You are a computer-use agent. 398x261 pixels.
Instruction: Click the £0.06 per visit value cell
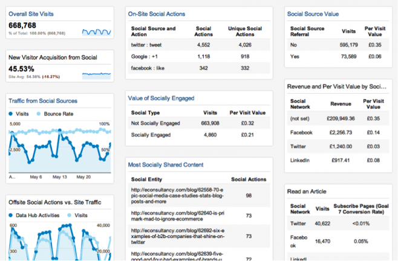[x=375, y=57]
